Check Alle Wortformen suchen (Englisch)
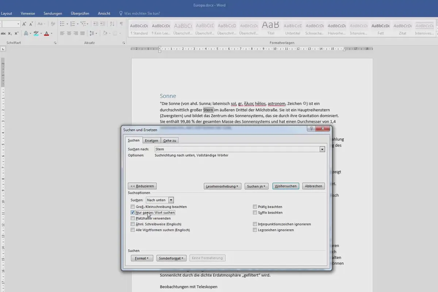 132,230
